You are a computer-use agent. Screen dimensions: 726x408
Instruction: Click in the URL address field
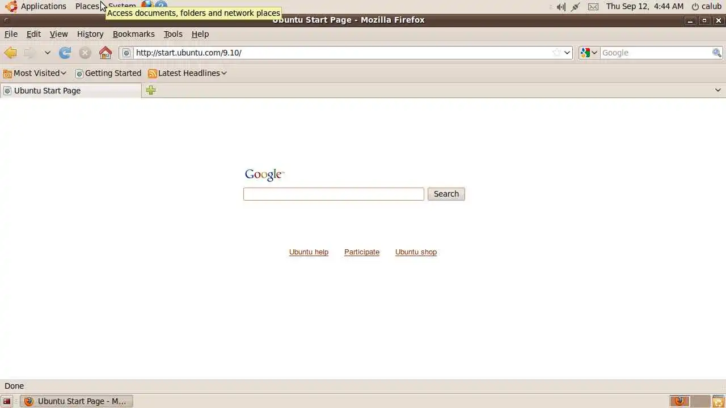tap(342, 53)
